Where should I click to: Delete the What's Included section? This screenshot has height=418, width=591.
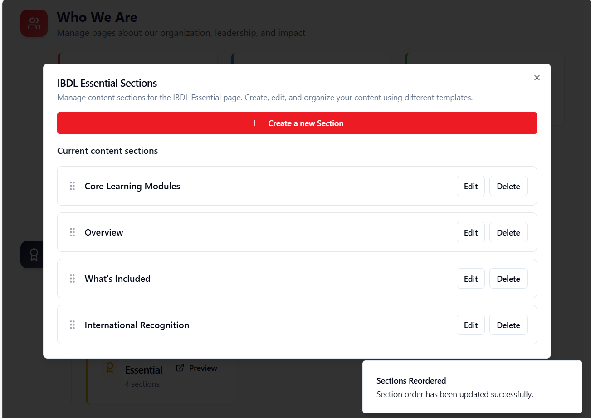pyautogui.click(x=508, y=279)
